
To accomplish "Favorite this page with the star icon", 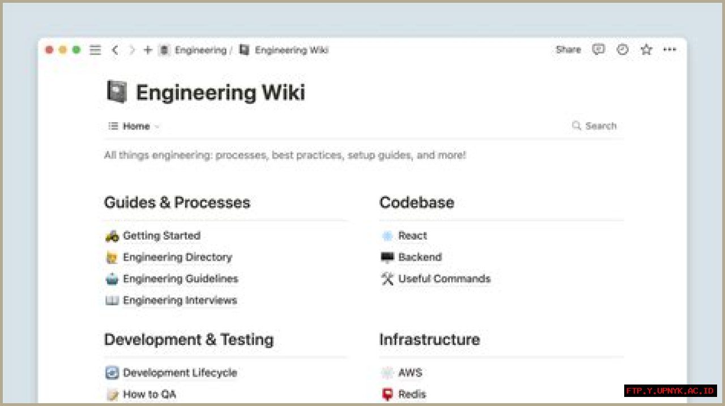I will 646,50.
